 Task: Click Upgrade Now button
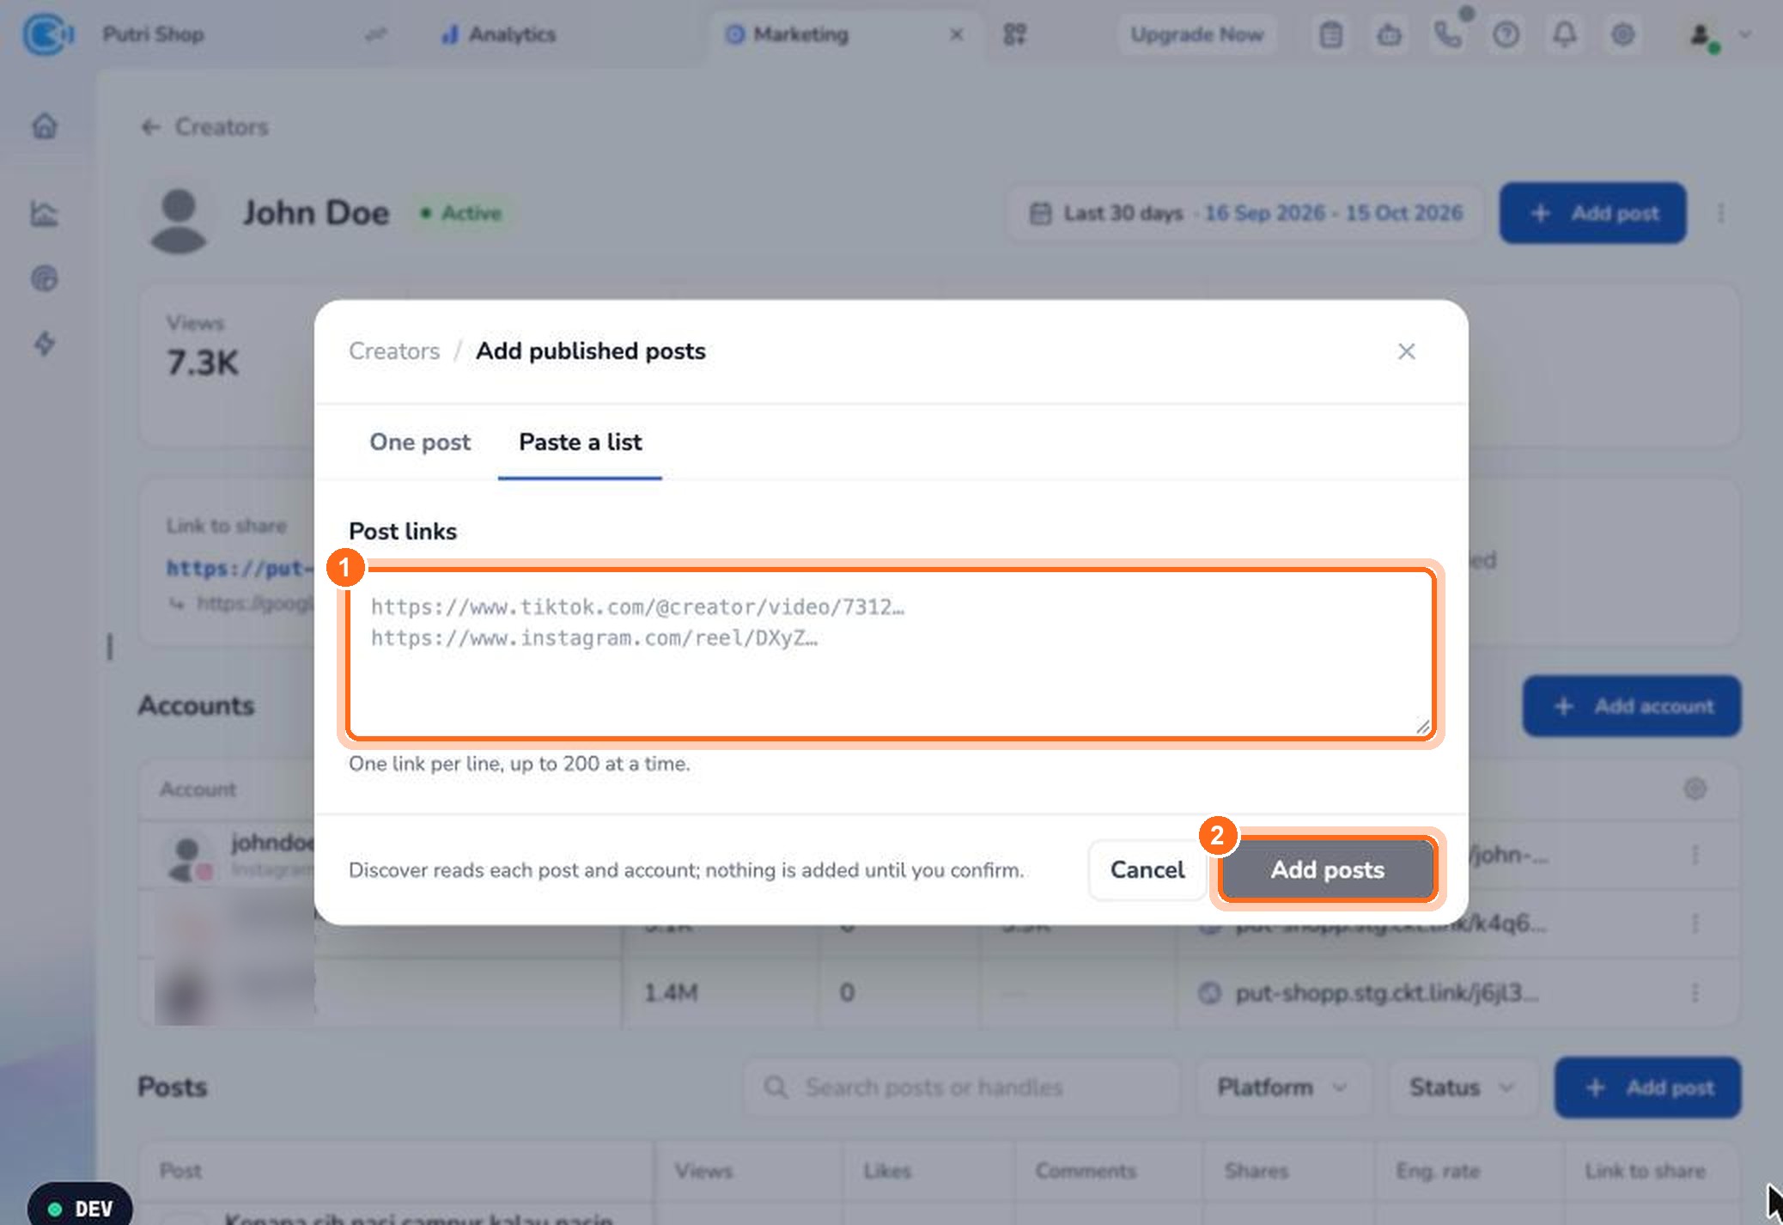[x=1196, y=34]
